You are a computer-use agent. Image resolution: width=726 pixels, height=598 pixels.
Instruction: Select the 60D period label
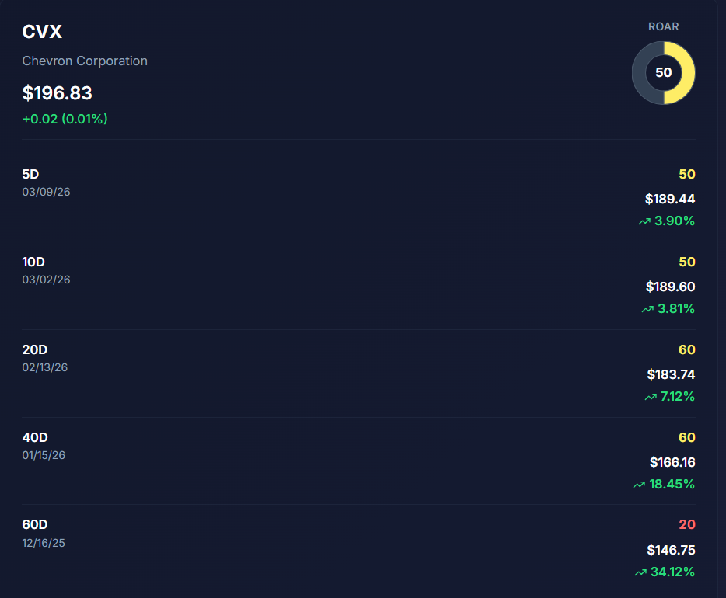click(x=35, y=524)
